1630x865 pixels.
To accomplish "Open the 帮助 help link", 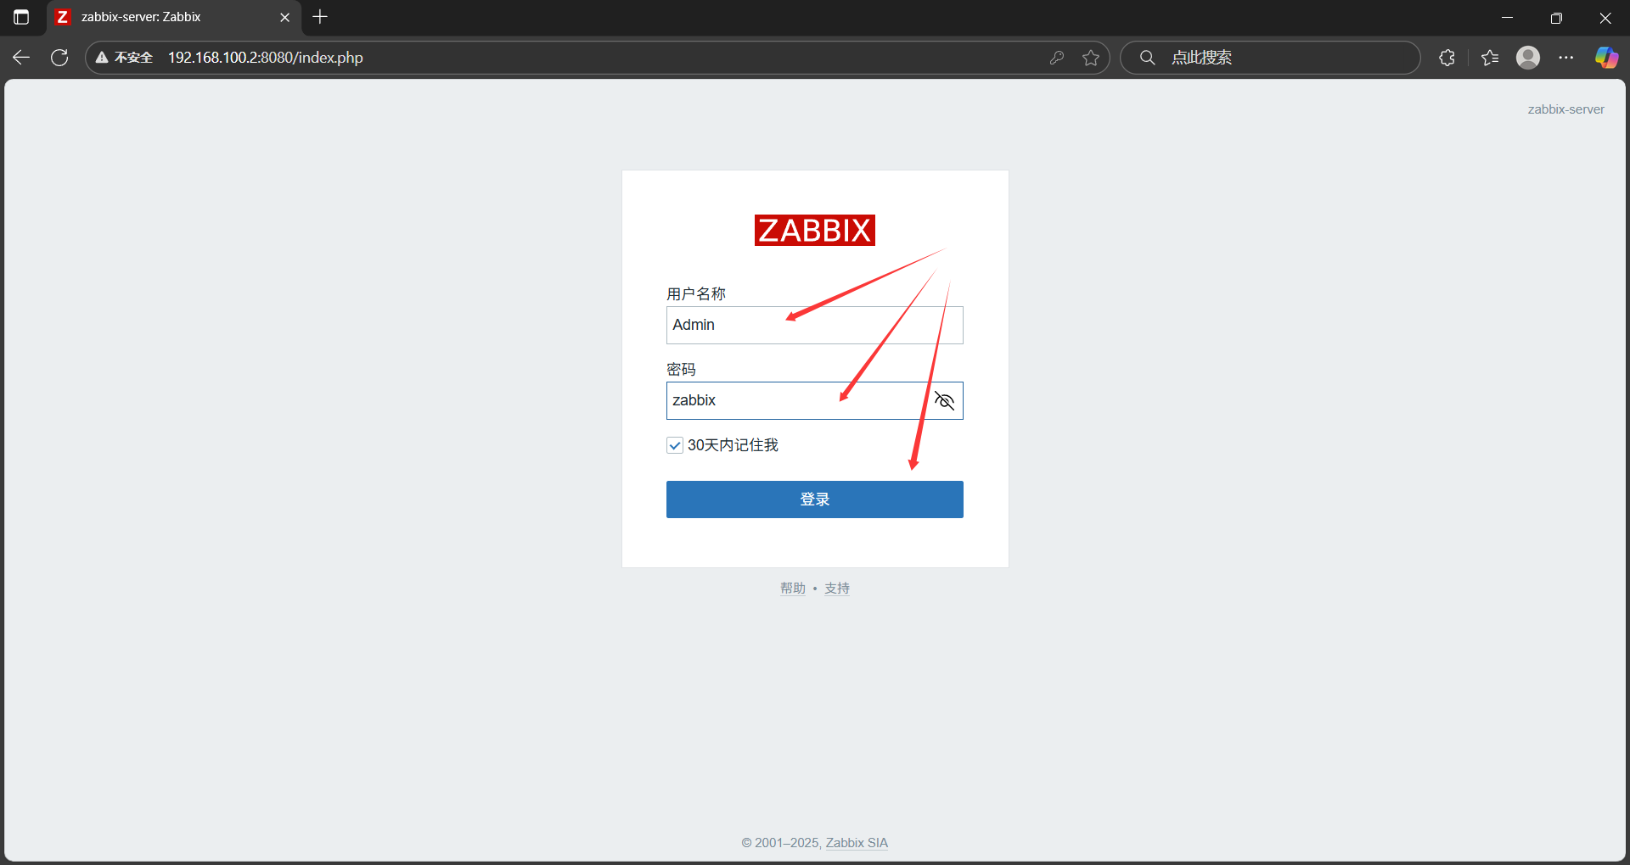I will tap(793, 588).
